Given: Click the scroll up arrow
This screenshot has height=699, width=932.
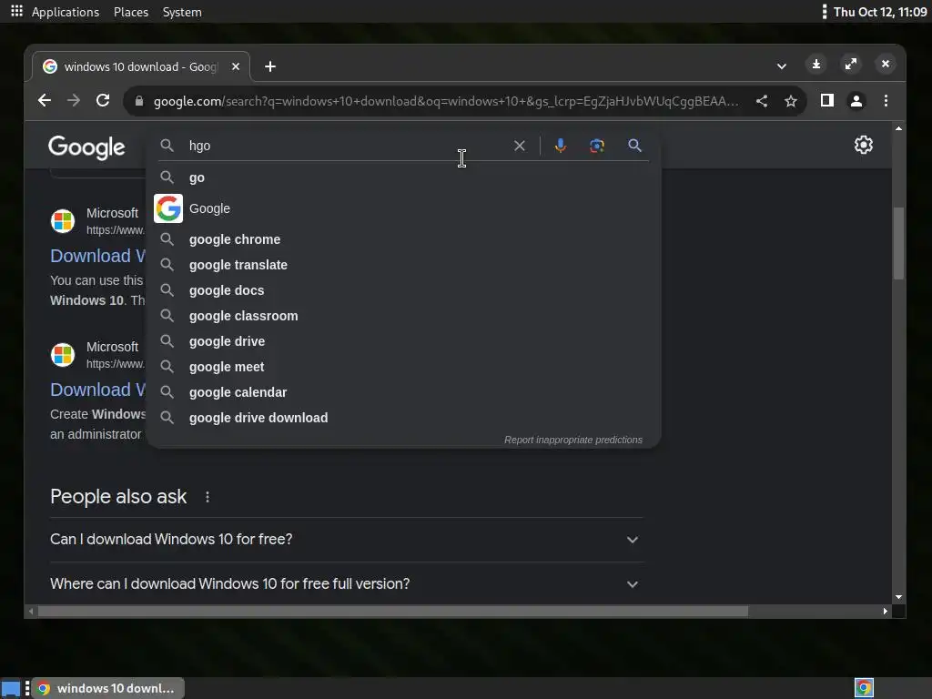Looking at the screenshot, I should coord(898,128).
